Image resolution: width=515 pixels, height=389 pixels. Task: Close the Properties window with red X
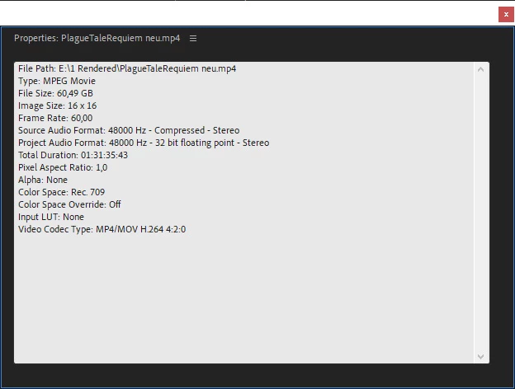click(506, 15)
